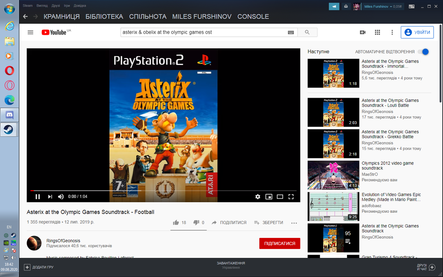Open YouTube apps grid icon
Screen dimensions: 443x277
coord(378,32)
